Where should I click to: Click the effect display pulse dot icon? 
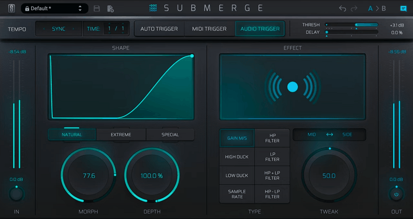click(293, 87)
